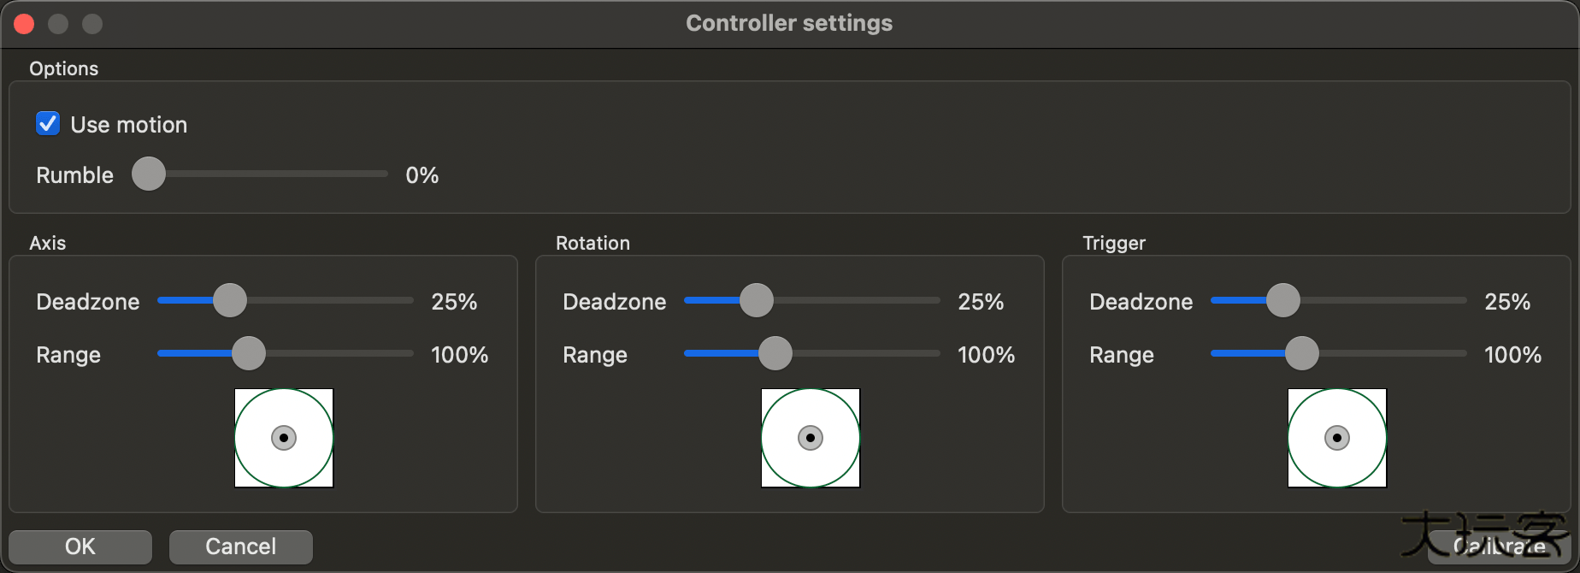Disable the Use motion checkbox

coord(47,123)
